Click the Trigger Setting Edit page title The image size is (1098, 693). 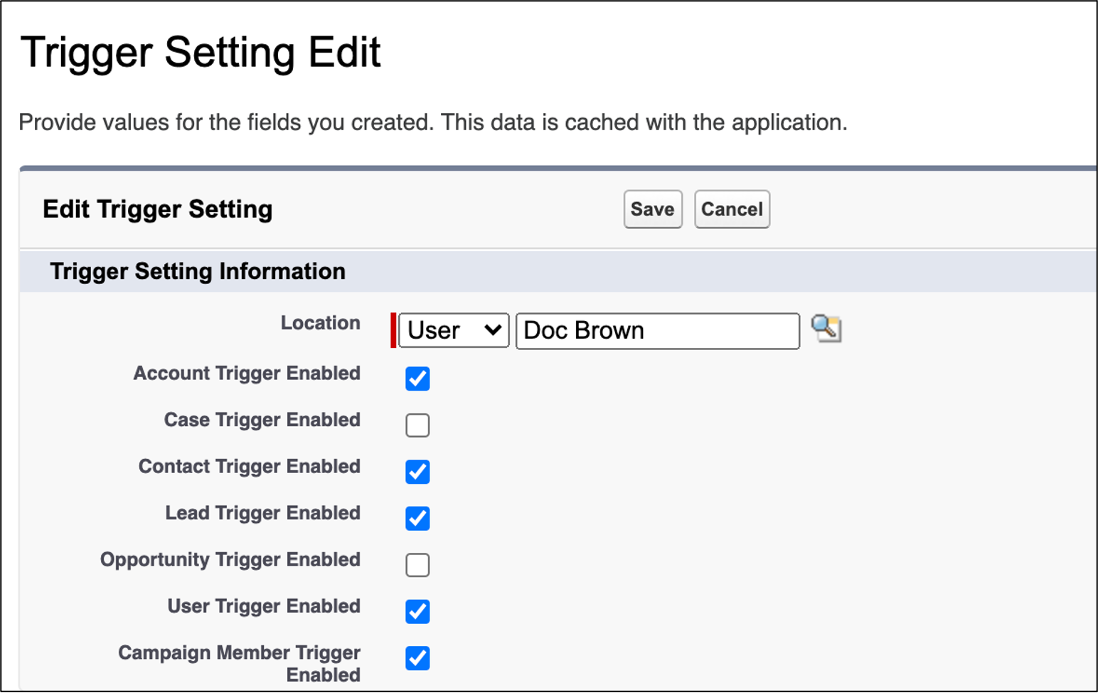(201, 53)
